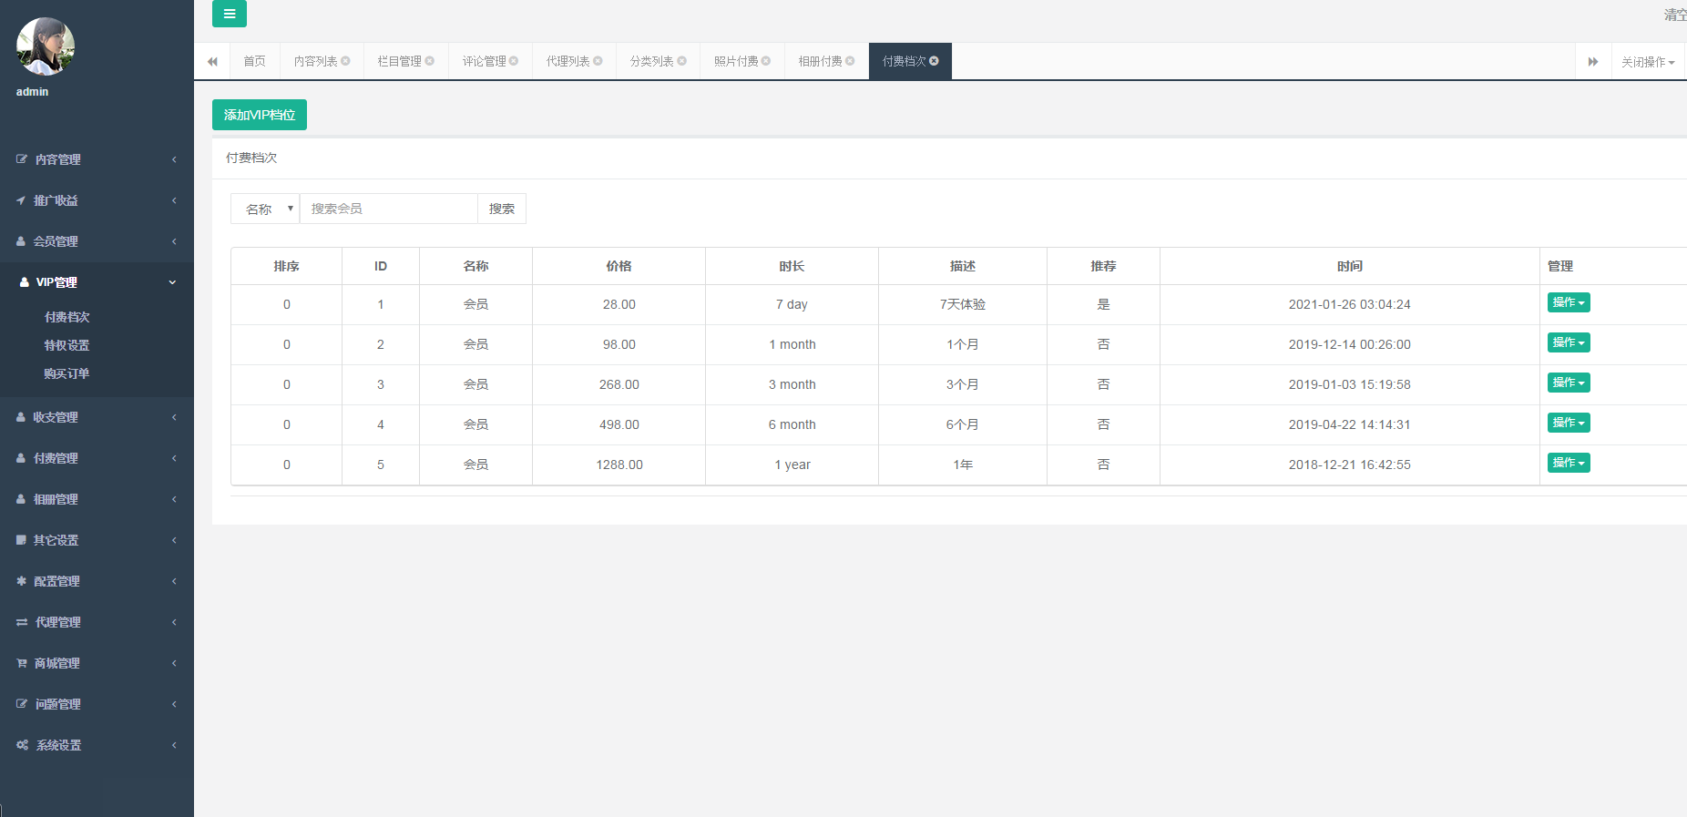Click the 添加VIP档位 button

260,115
